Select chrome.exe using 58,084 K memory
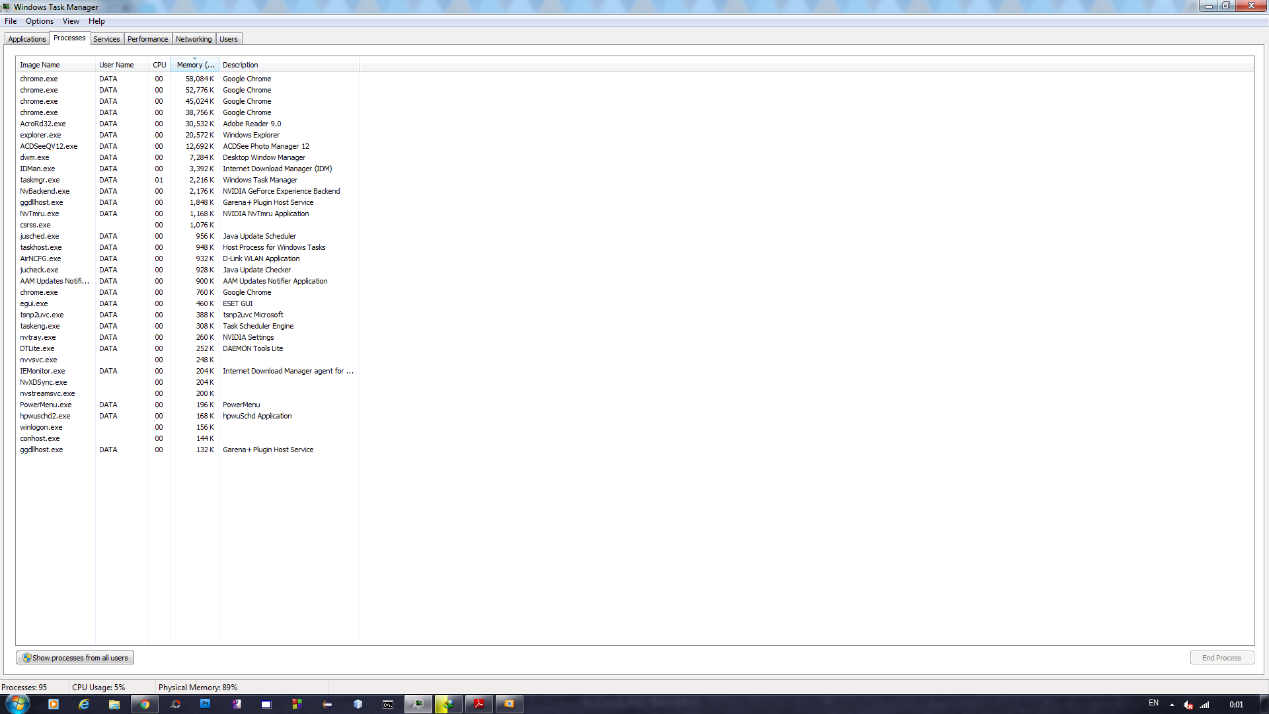 point(187,79)
